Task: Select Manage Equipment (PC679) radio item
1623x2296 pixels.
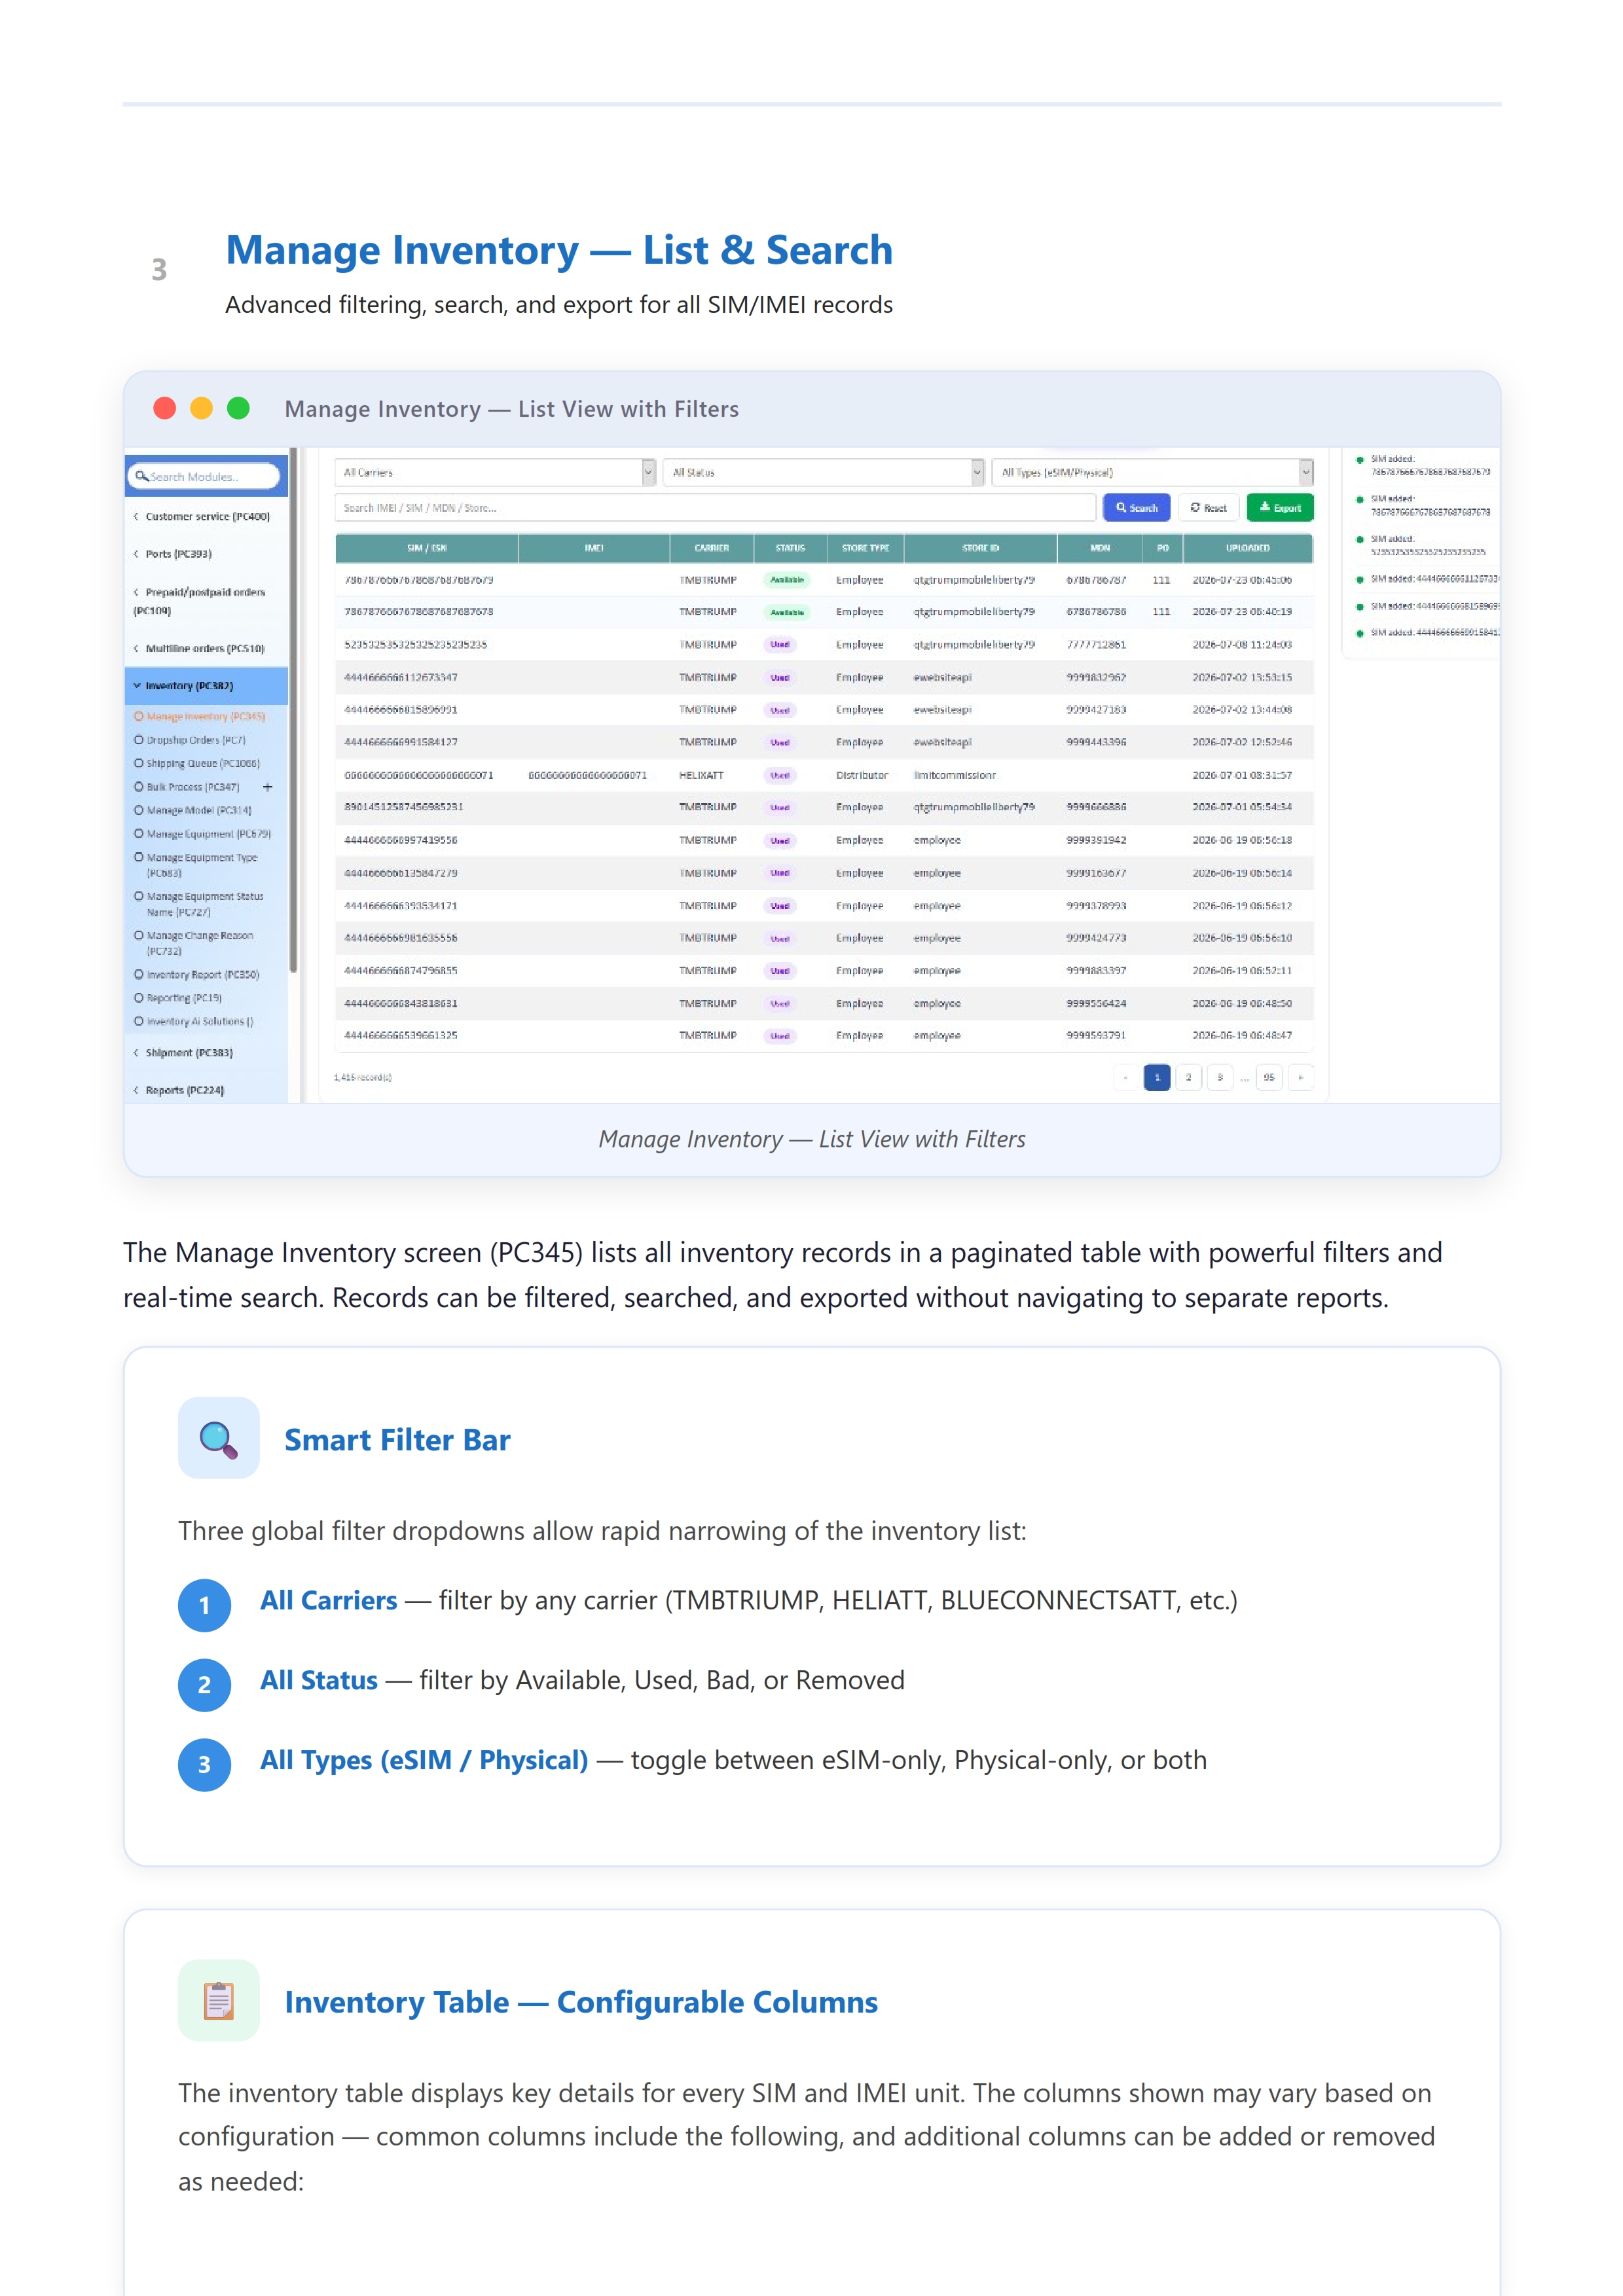Action: (x=203, y=833)
